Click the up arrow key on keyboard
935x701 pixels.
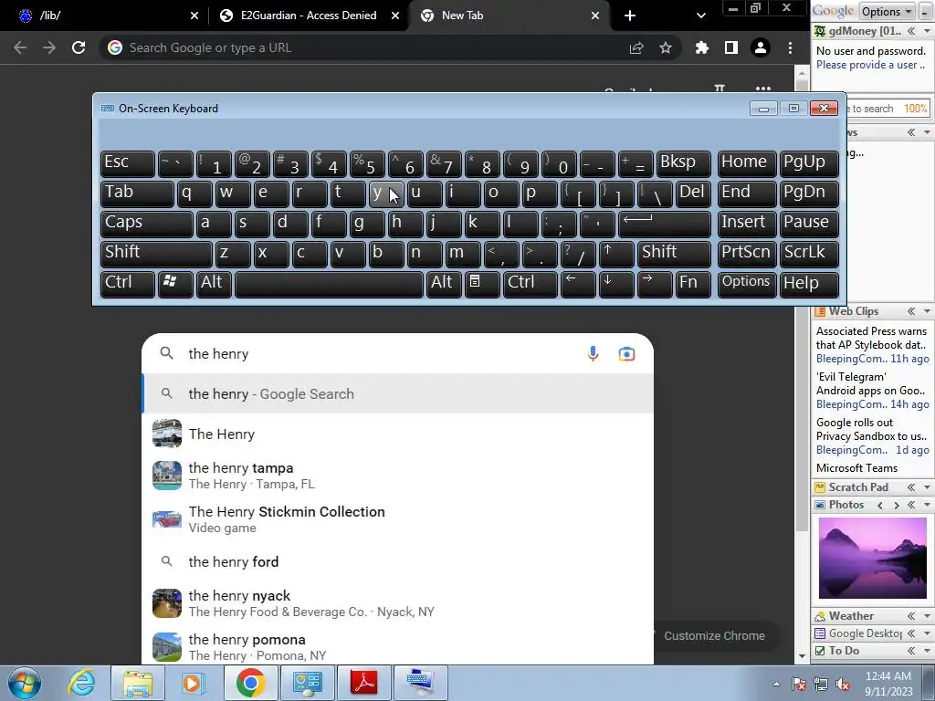click(616, 254)
